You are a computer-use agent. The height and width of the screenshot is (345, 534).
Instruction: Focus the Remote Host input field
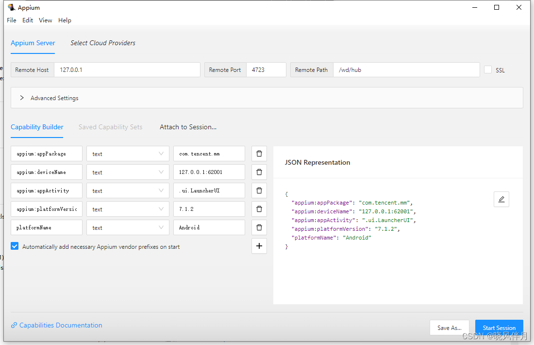pyautogui.click(x=127, y=69)
